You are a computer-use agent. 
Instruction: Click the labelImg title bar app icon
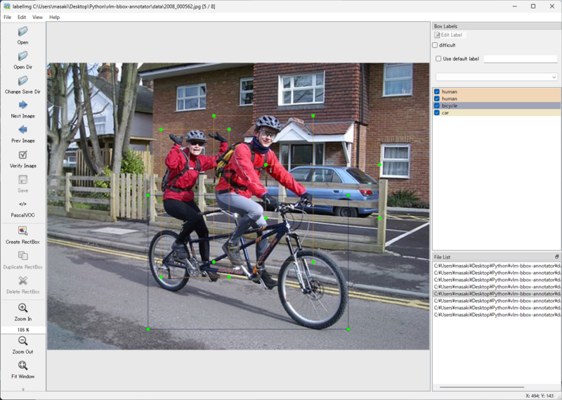(6, 6)
